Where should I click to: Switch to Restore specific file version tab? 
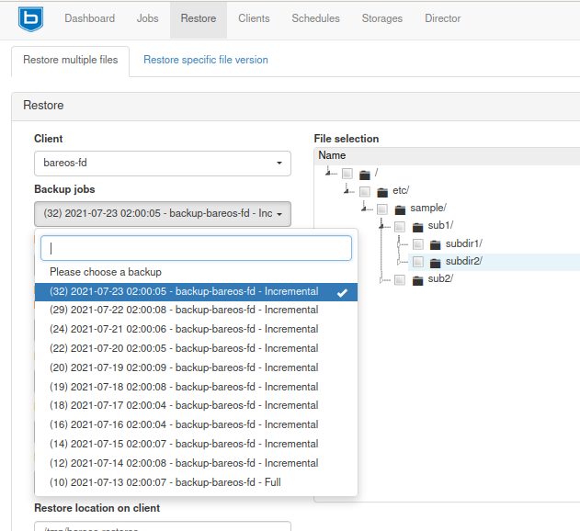point(206,60)
